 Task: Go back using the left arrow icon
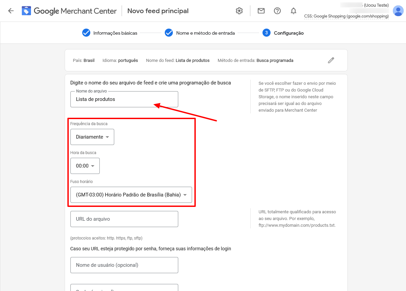click(11, 11)
